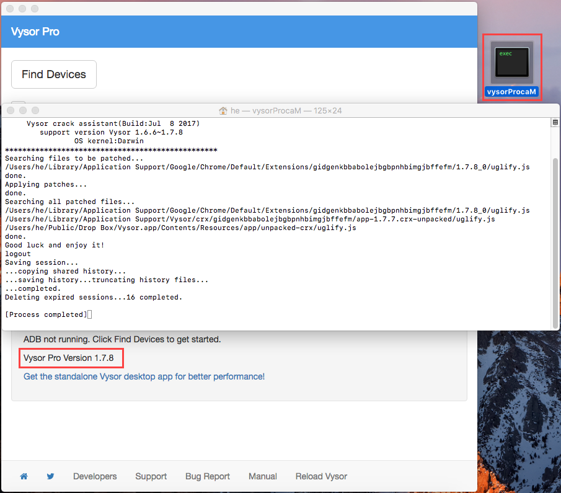Click the 'Saving session...' terminal line
The width and height of the screenshot is (561, 493).
[x=42, y=262]
